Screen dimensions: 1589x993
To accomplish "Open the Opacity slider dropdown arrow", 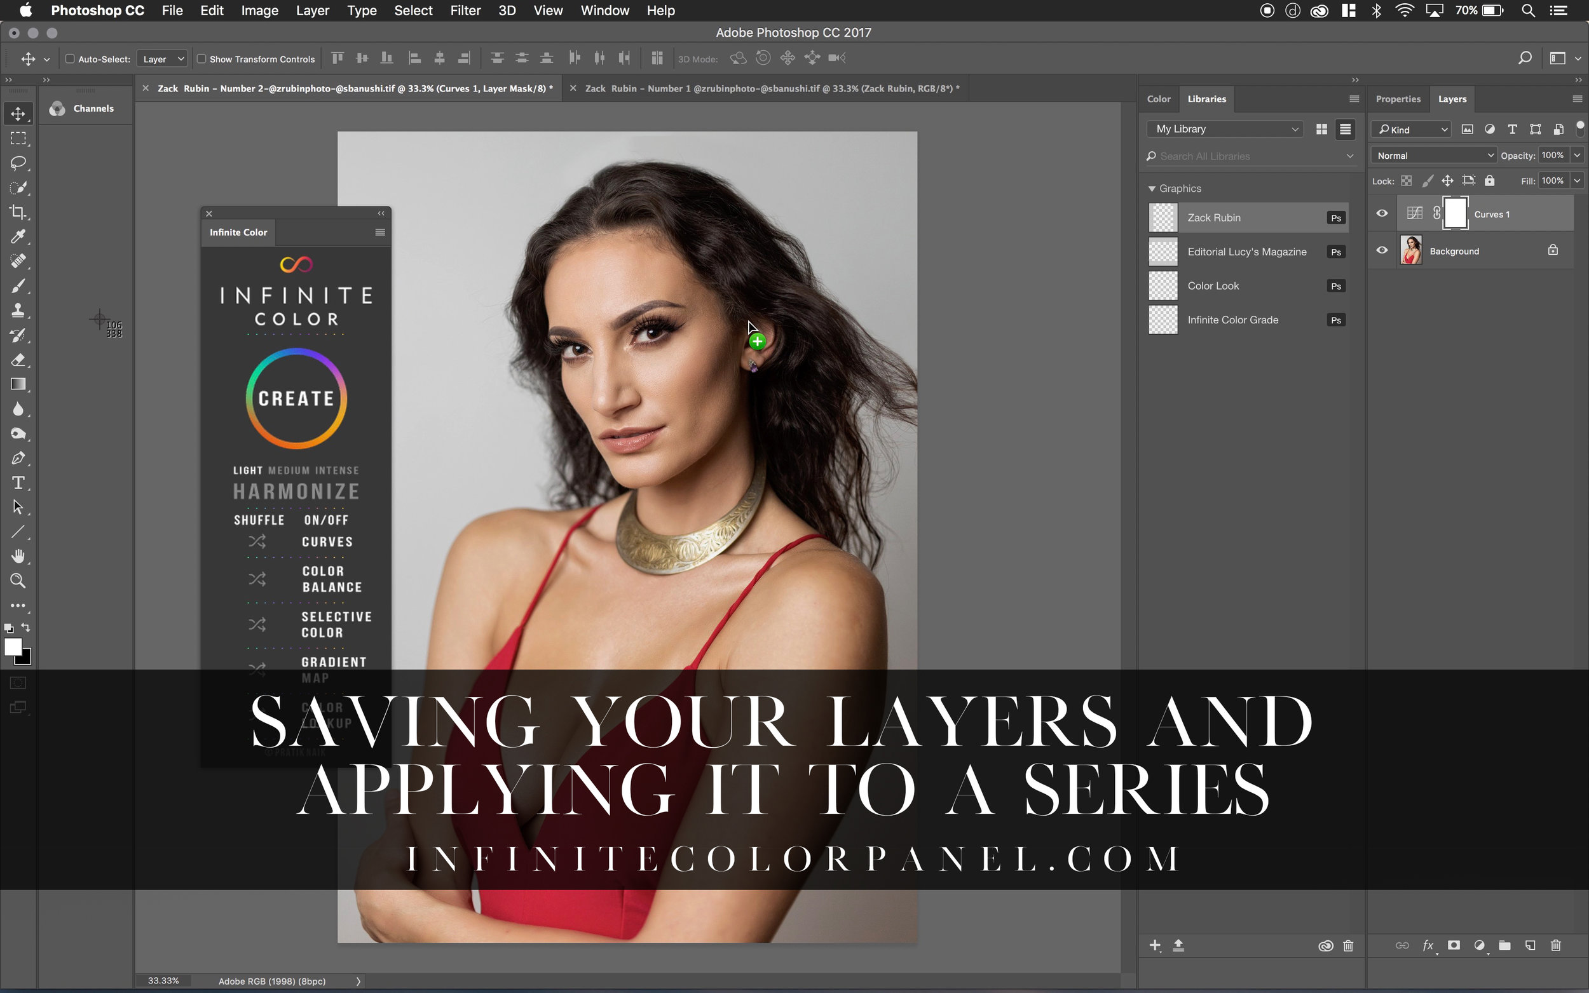I will point(1577,156).
